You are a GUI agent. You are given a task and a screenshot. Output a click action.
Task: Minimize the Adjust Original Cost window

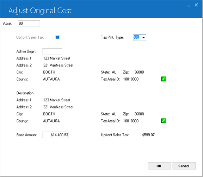189,6
